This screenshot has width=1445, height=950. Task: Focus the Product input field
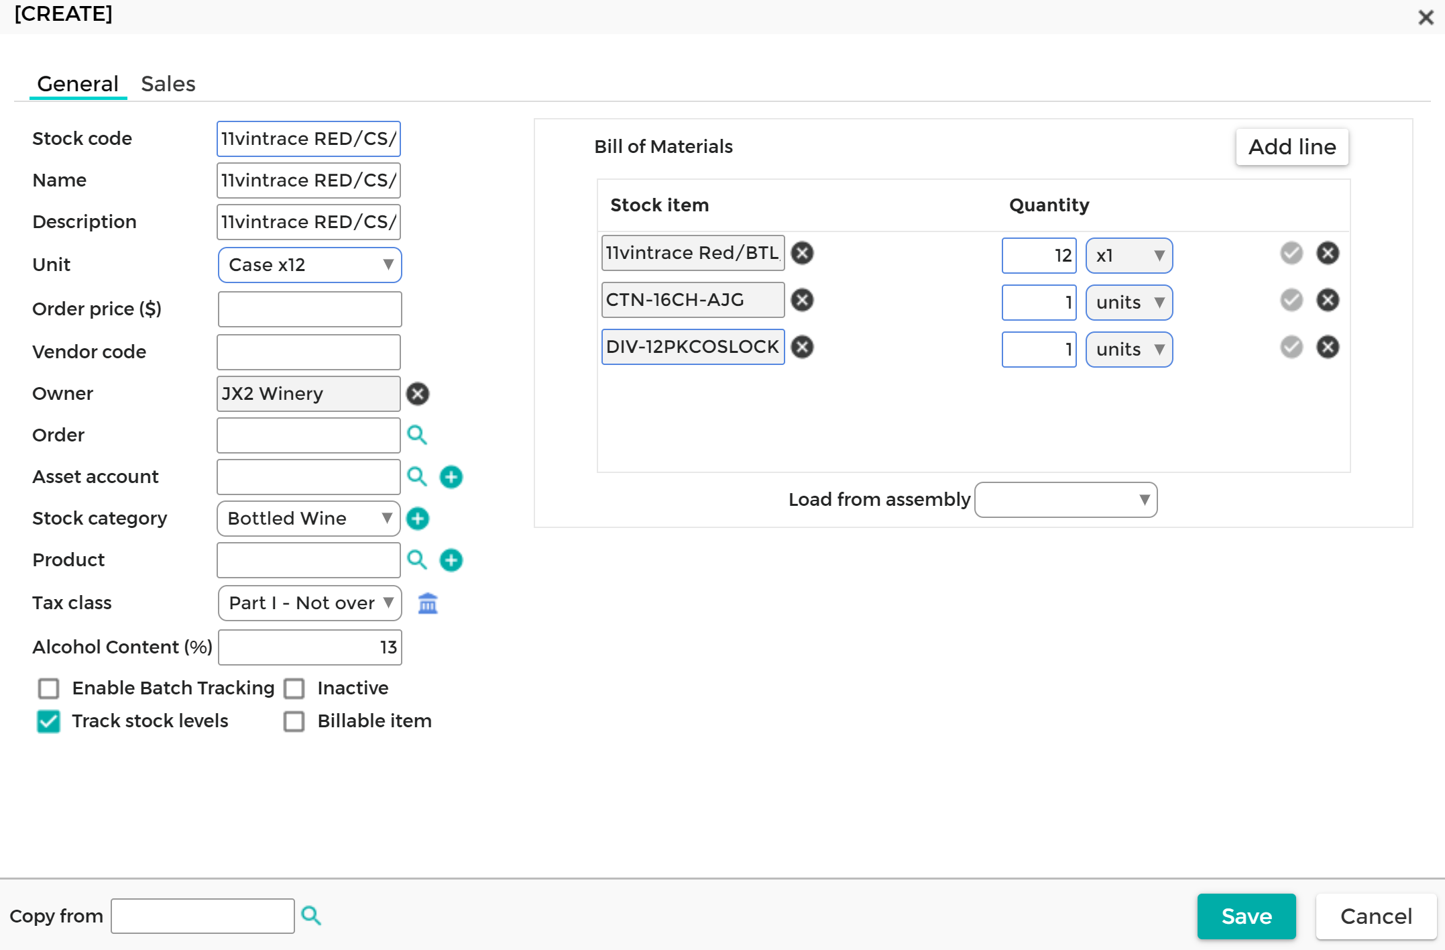click(x=308, y=560)
